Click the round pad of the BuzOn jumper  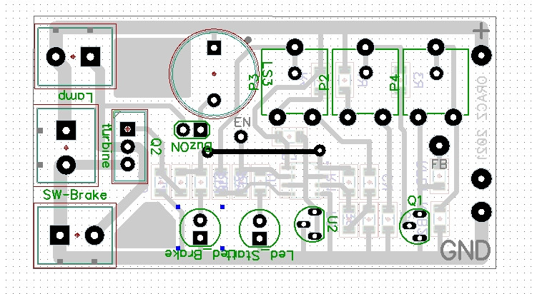tap(184, 130)
